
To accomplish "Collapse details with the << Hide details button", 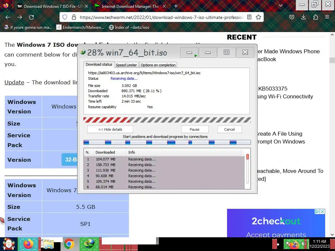I will tap(110, 129).
